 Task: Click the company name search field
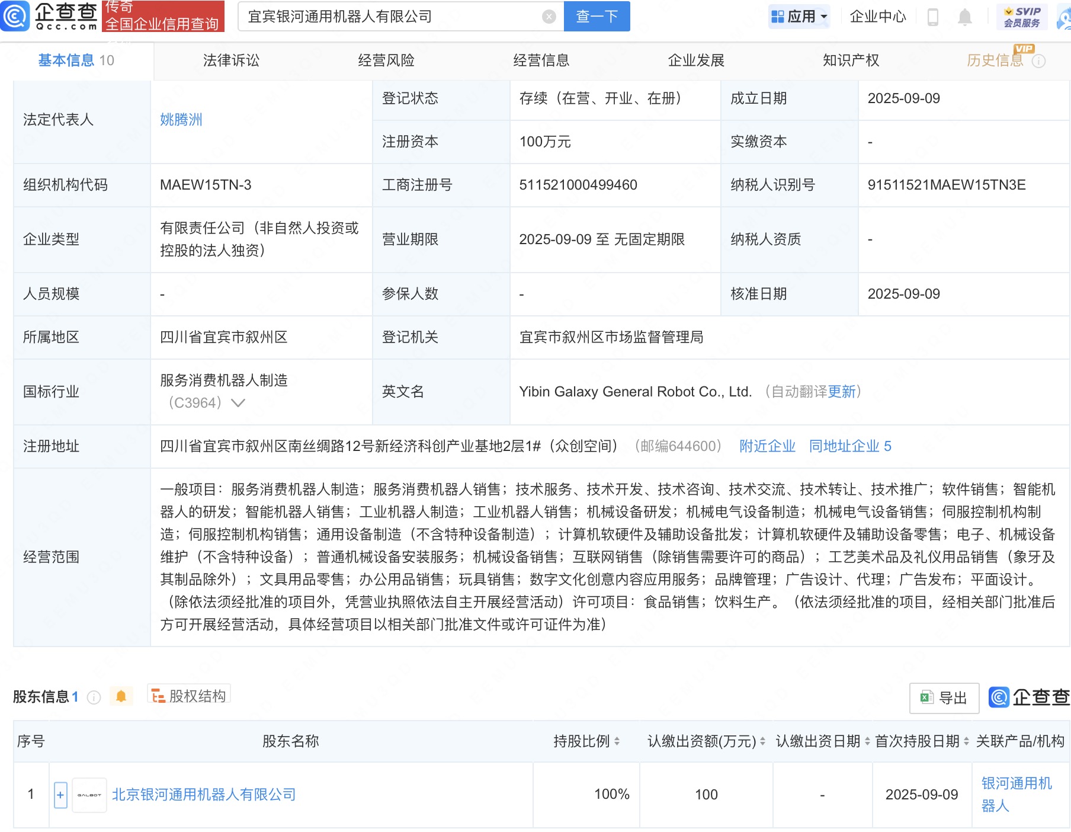[x=391, y=17]
